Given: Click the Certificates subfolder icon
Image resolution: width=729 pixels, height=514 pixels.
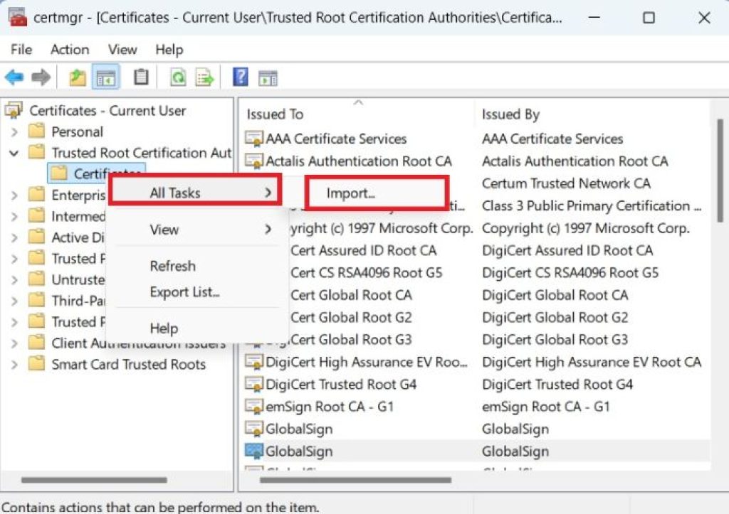Looking at the screenshot, I should [59, 173].
